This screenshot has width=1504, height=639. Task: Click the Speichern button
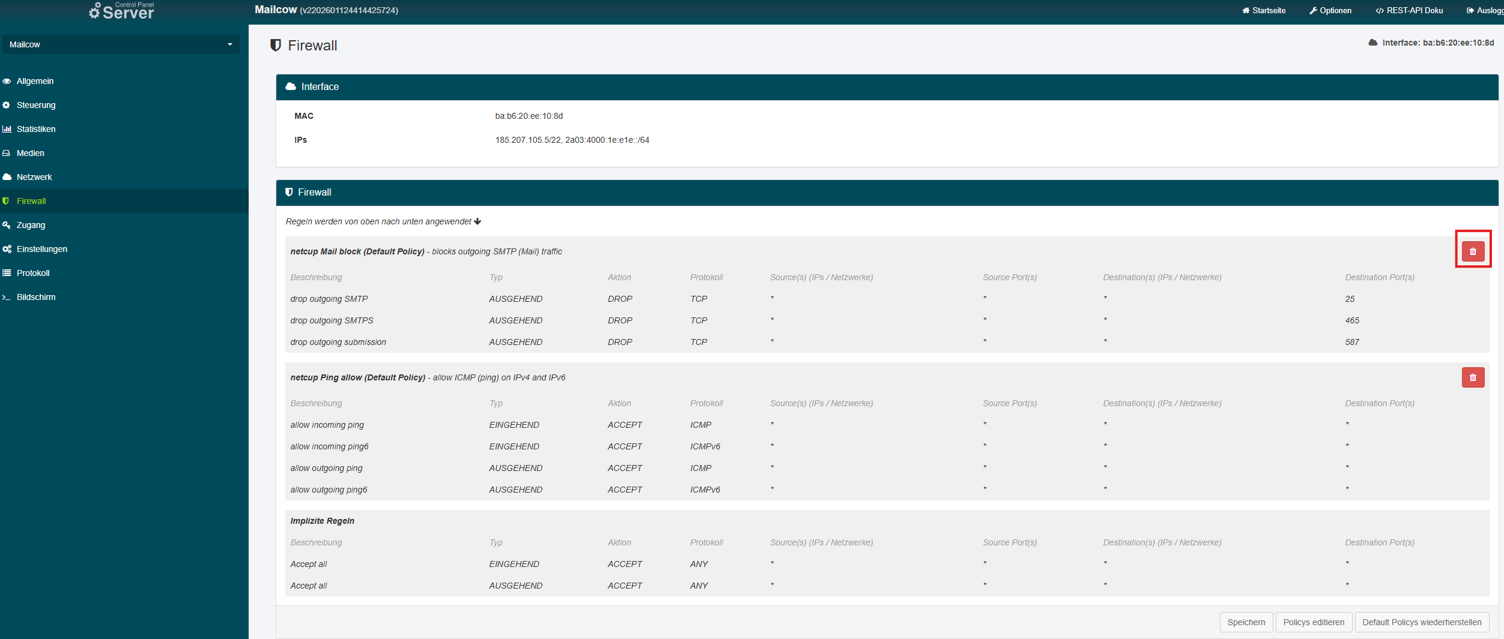[x=1246, y=622]
